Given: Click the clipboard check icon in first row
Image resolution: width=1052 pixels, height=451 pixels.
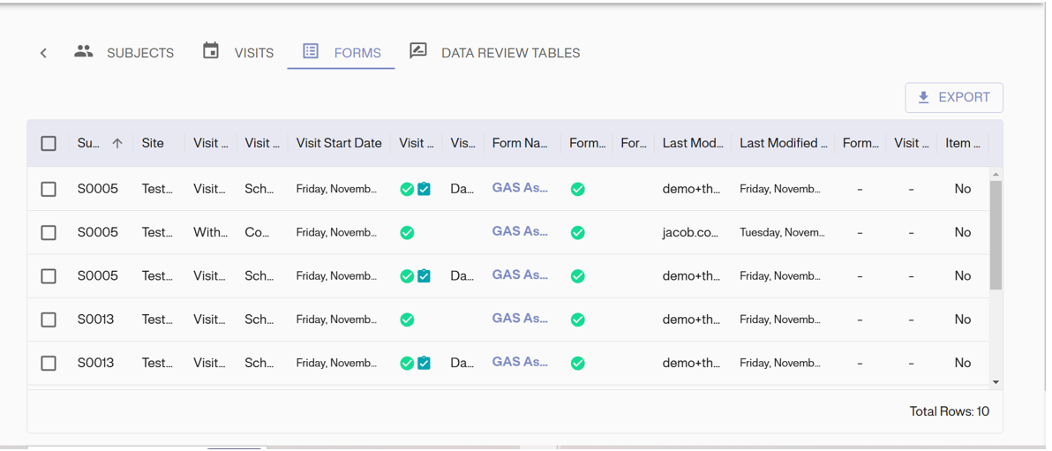Looking at the screenshot, I should [x=425, y=189].
